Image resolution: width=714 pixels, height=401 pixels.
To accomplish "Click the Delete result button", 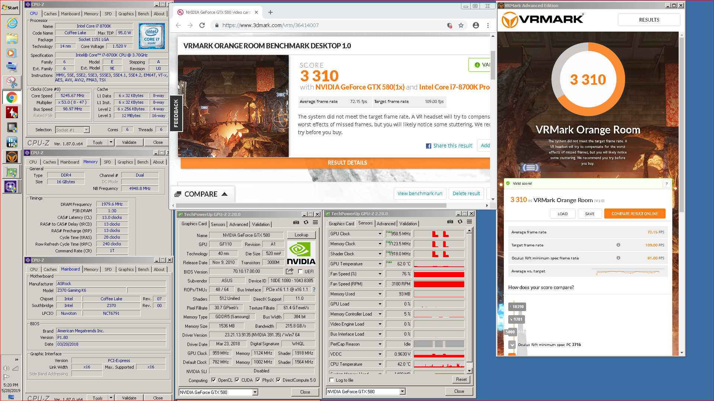I will pos(466,194).
